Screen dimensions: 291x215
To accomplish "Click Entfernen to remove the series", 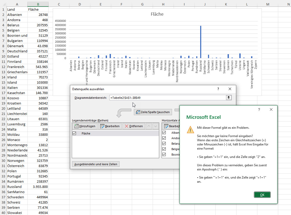I will 134,126.
